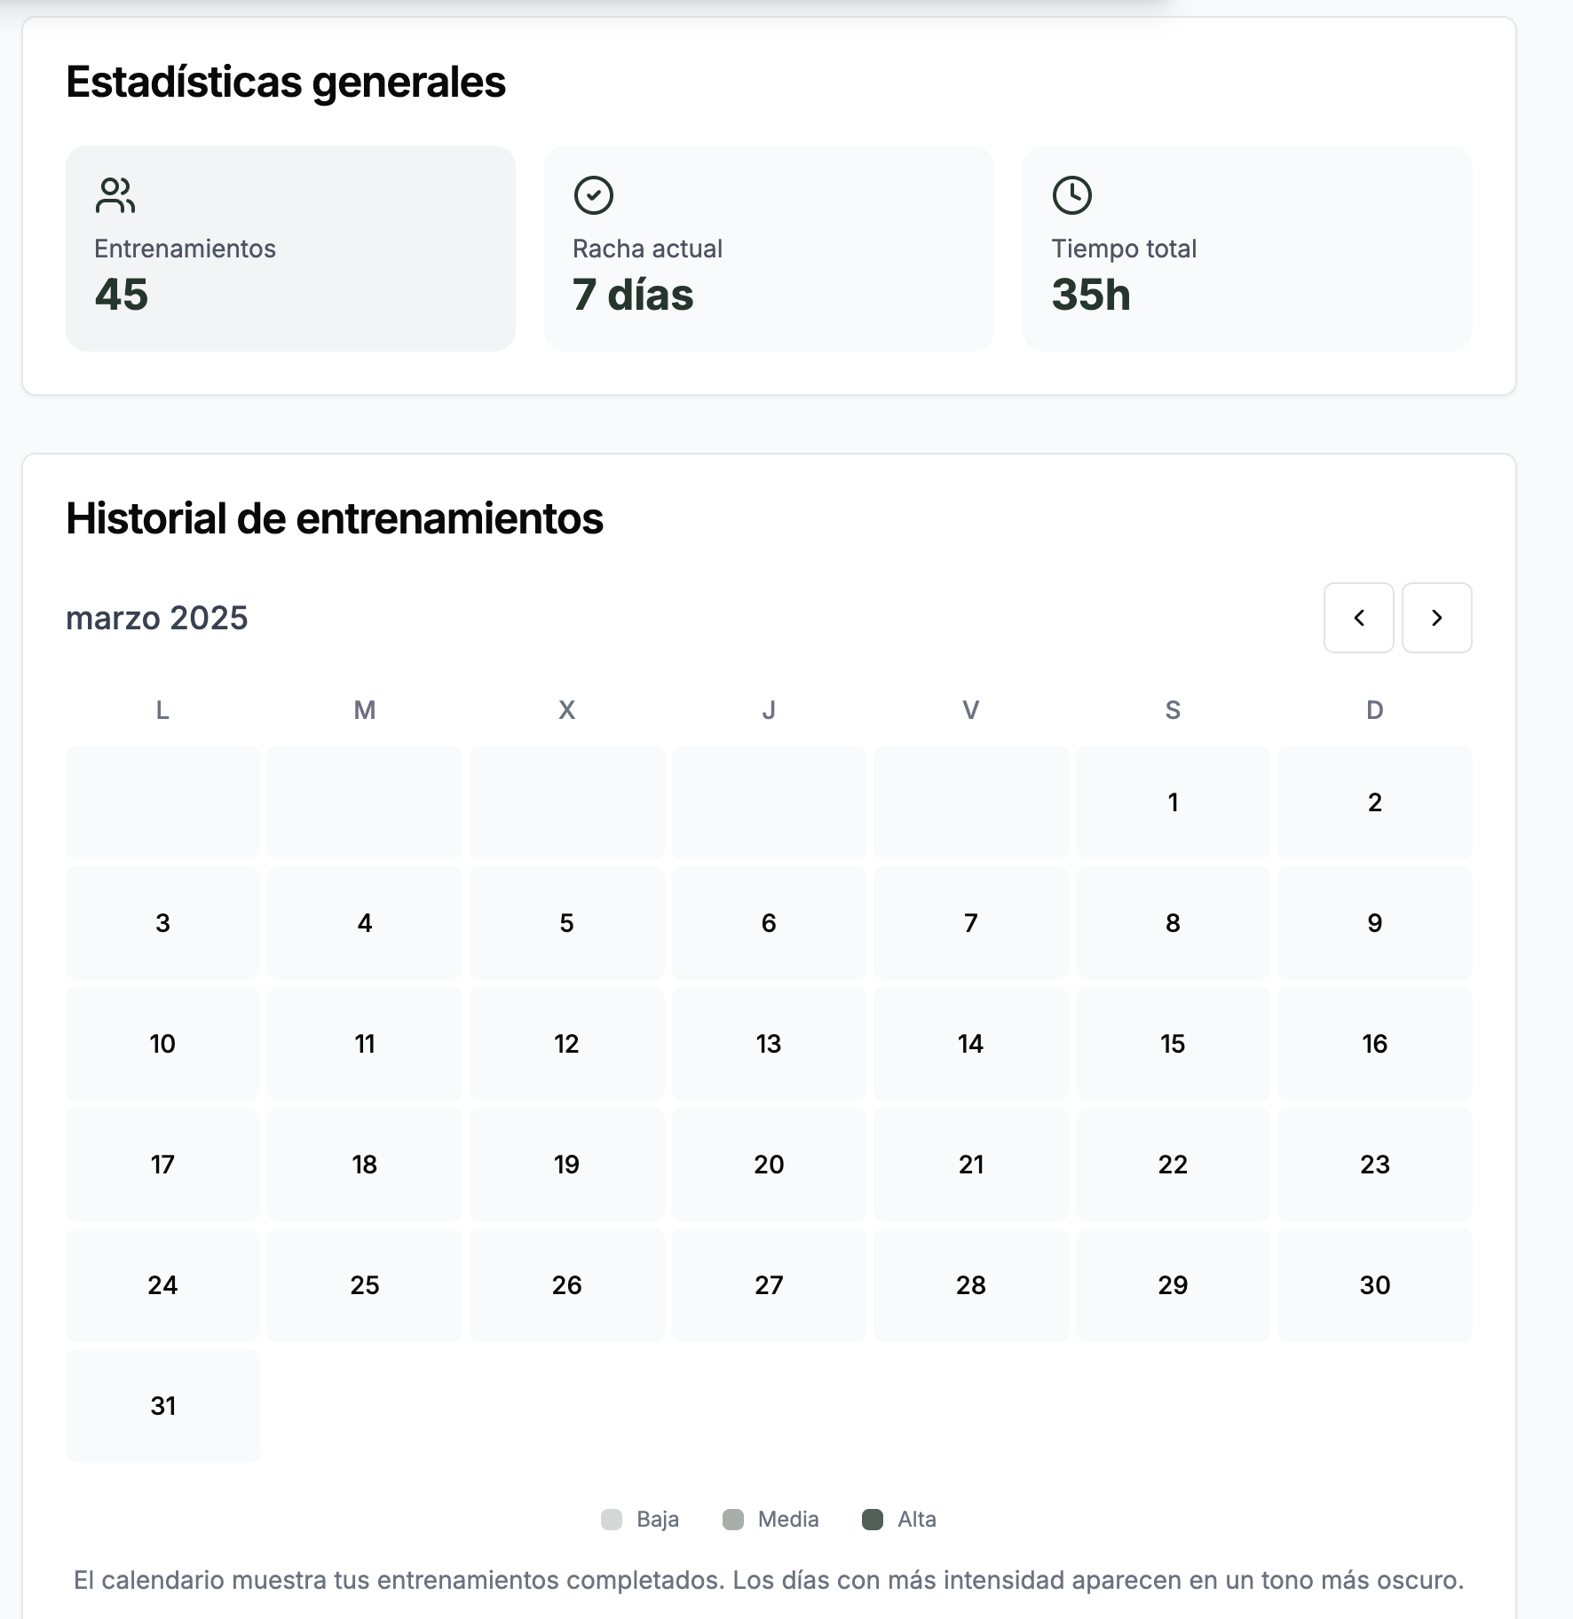Select day 23 on the calendar
Viewport: 1573px width, 1619px height.
[1374, 1165]
